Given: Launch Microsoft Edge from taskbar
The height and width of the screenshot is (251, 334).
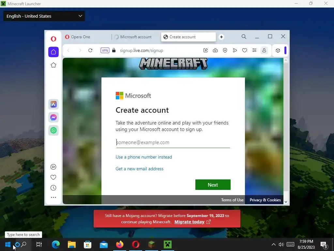Looking at the screenshot, I should (55, 244).
